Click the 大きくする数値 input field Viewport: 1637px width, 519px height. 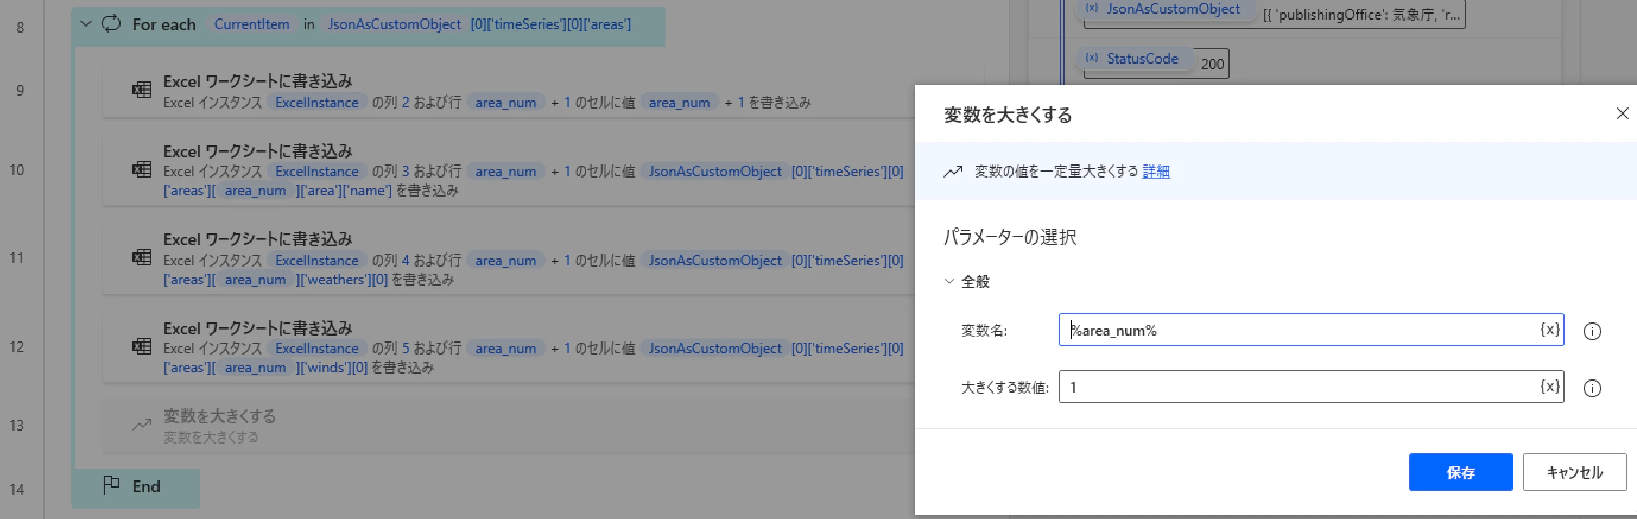(1311, 387)
